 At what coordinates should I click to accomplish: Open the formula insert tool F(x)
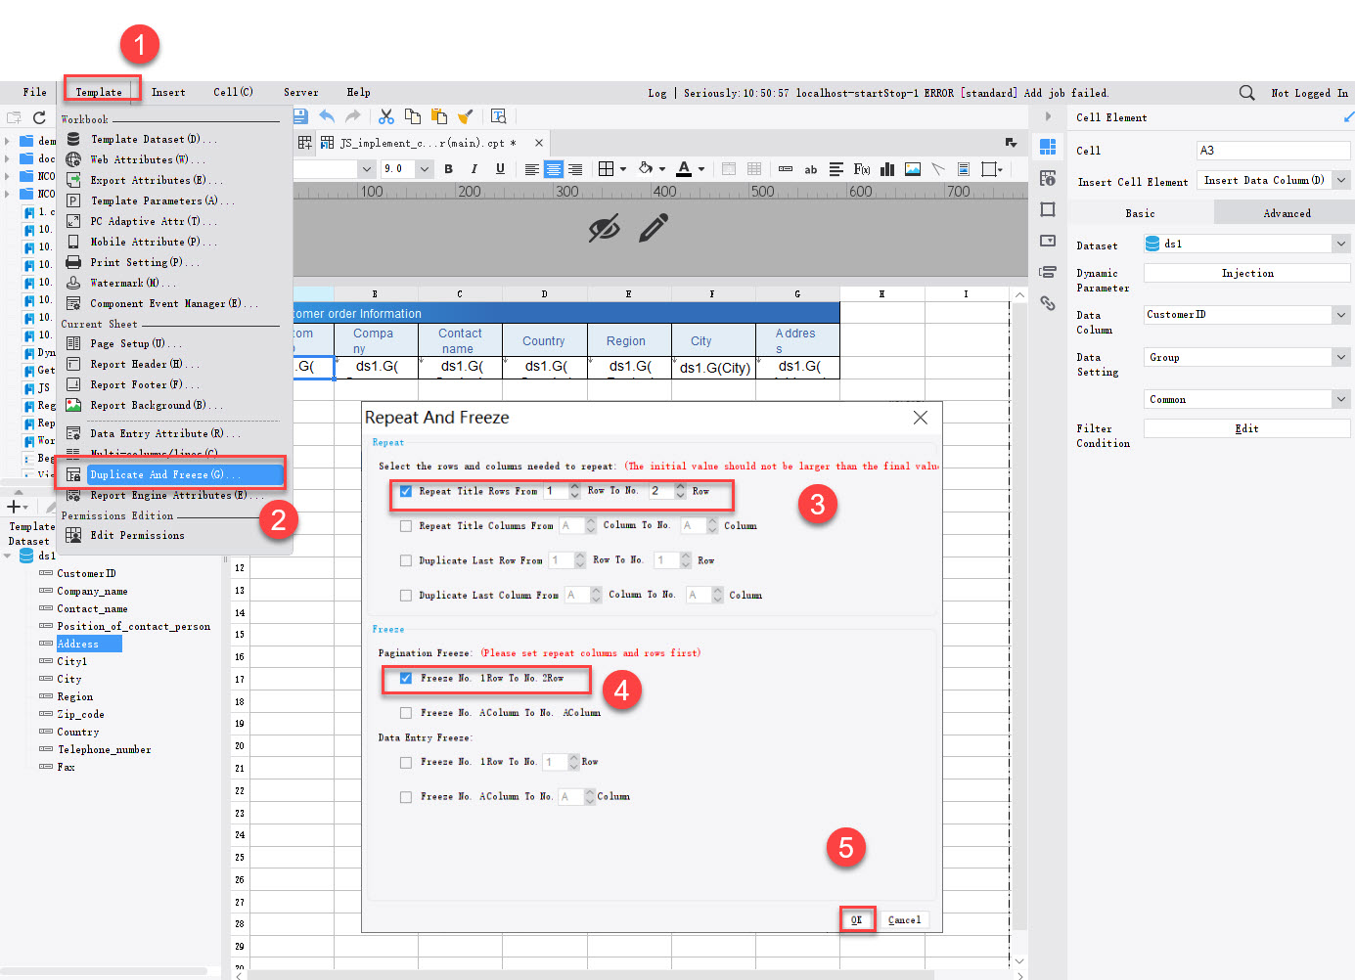click(x=862, y=168)
